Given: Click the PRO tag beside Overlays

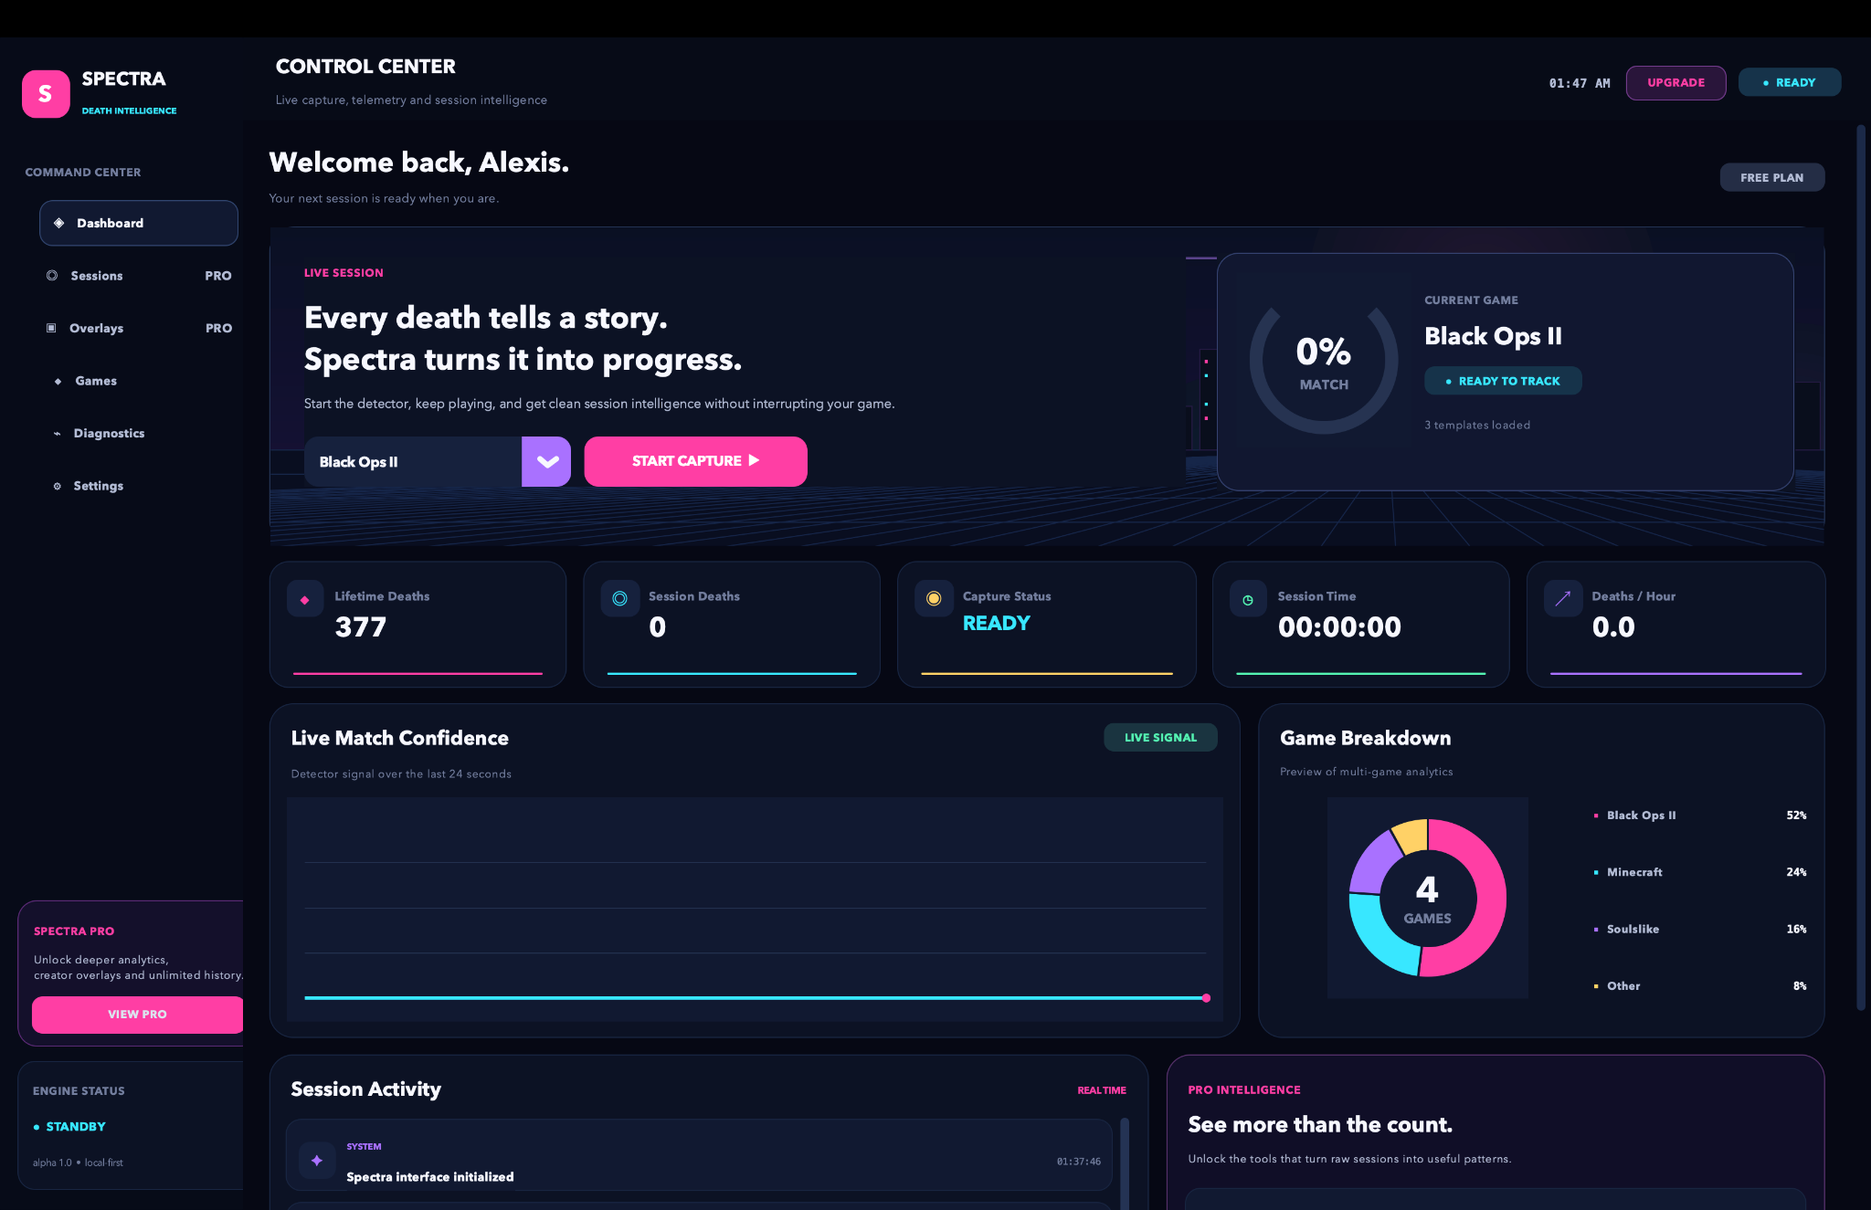Looking at the screenshot, I should [218, 328].
